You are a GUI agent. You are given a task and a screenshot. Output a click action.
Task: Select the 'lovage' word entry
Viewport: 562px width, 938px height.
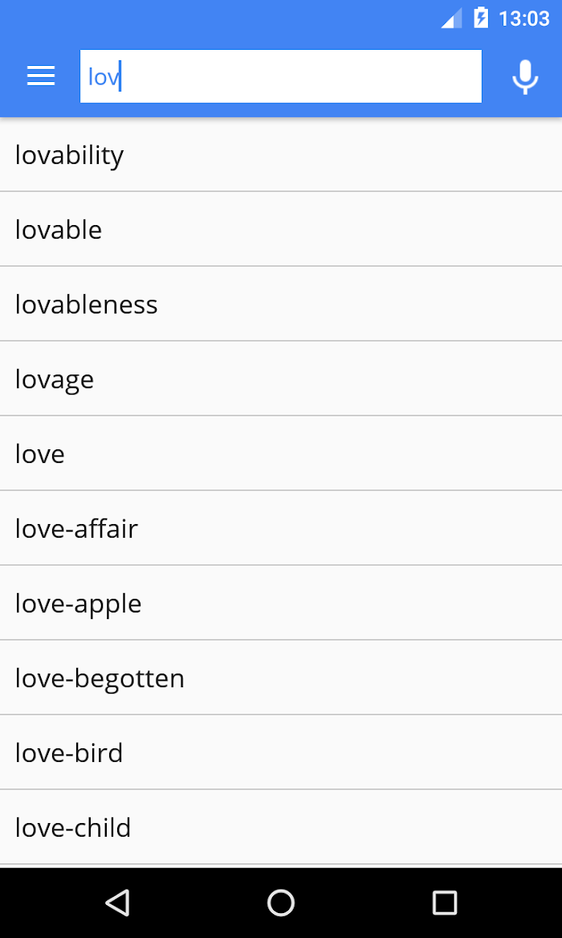[281, 379]
